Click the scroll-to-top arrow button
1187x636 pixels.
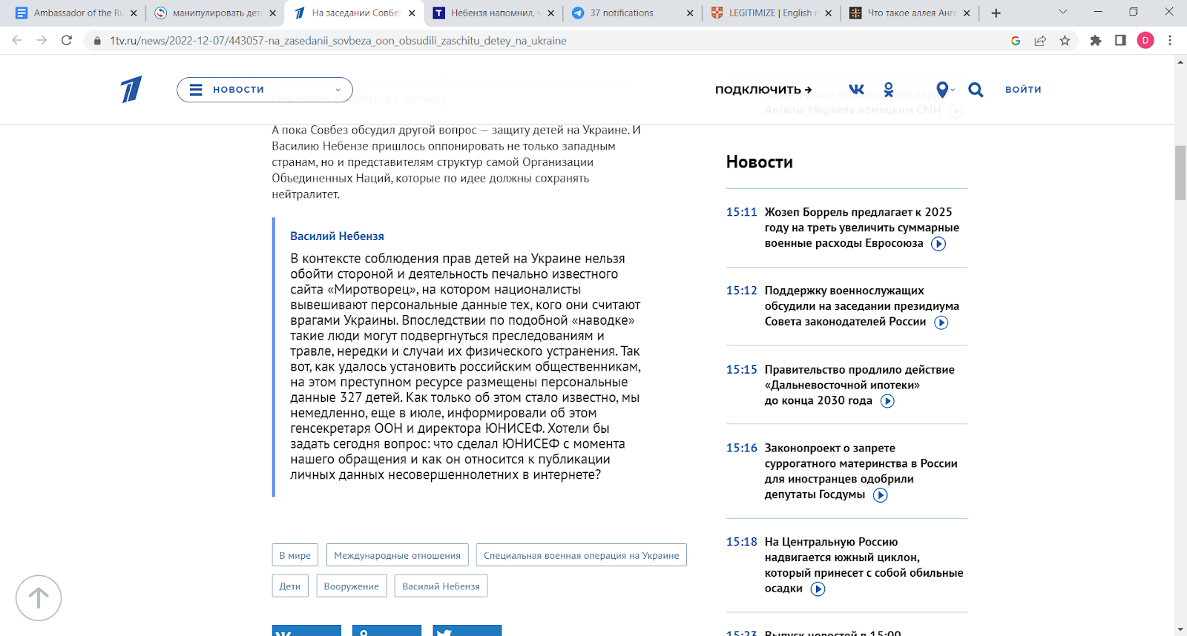coord(39,598)
